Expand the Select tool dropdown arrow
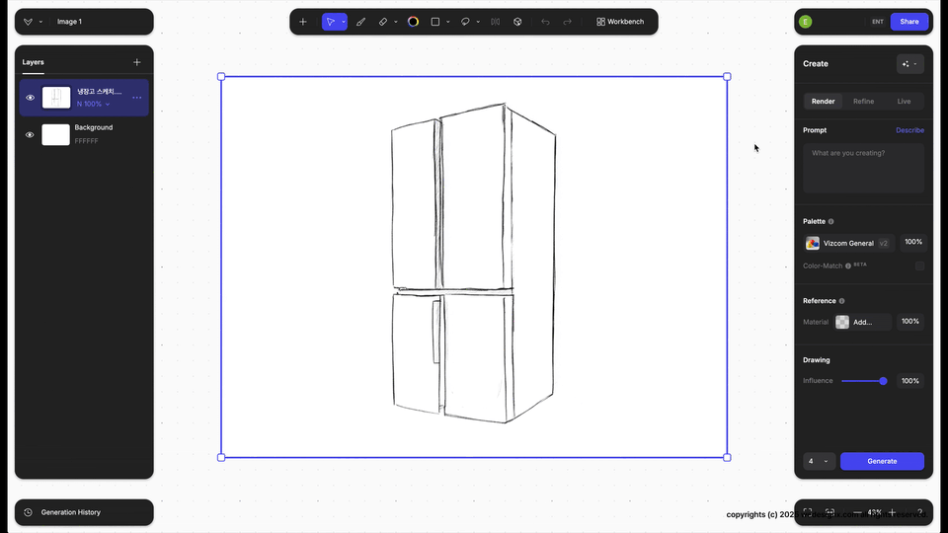Viewport: 948px width, 533px height. 344,22
